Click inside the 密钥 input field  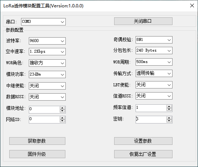[151, 119]
